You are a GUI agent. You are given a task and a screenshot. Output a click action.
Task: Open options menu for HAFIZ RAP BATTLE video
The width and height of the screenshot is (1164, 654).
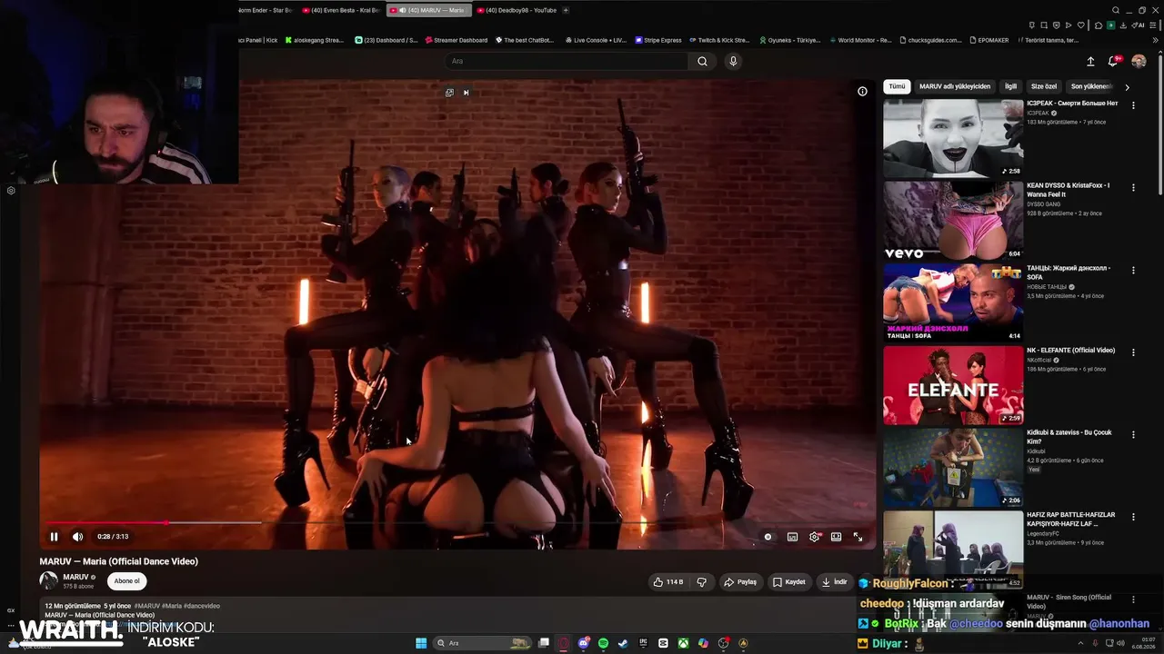pos(1133,517)
